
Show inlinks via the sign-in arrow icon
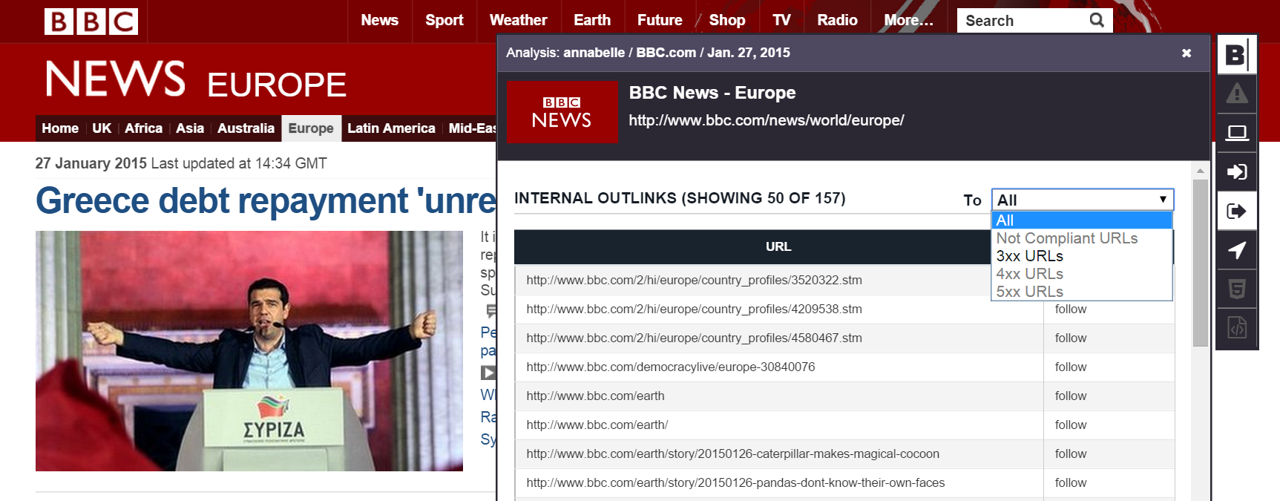(1236, 172)
